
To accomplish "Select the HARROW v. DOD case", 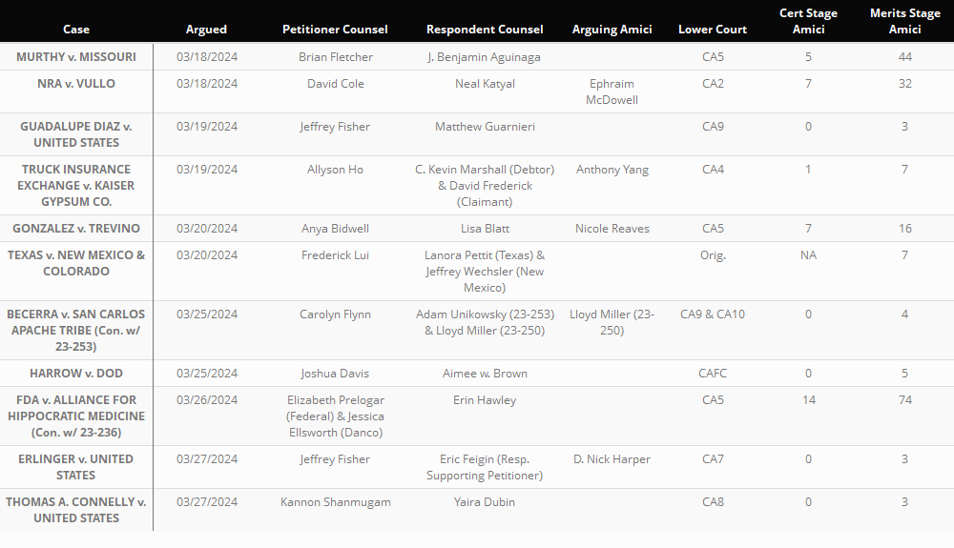I will coord(76,374).
